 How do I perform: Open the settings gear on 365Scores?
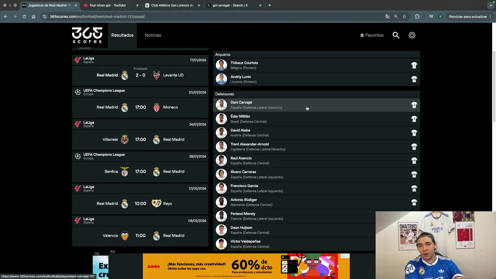click(412, 35)
